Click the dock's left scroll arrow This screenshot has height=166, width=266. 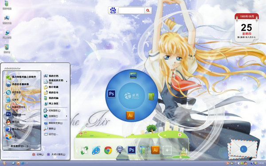click(x=77, y=151)
